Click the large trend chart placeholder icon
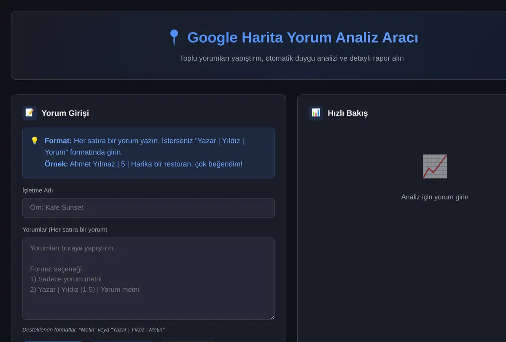This screenshot has height=342, width=506. (435, 166)
